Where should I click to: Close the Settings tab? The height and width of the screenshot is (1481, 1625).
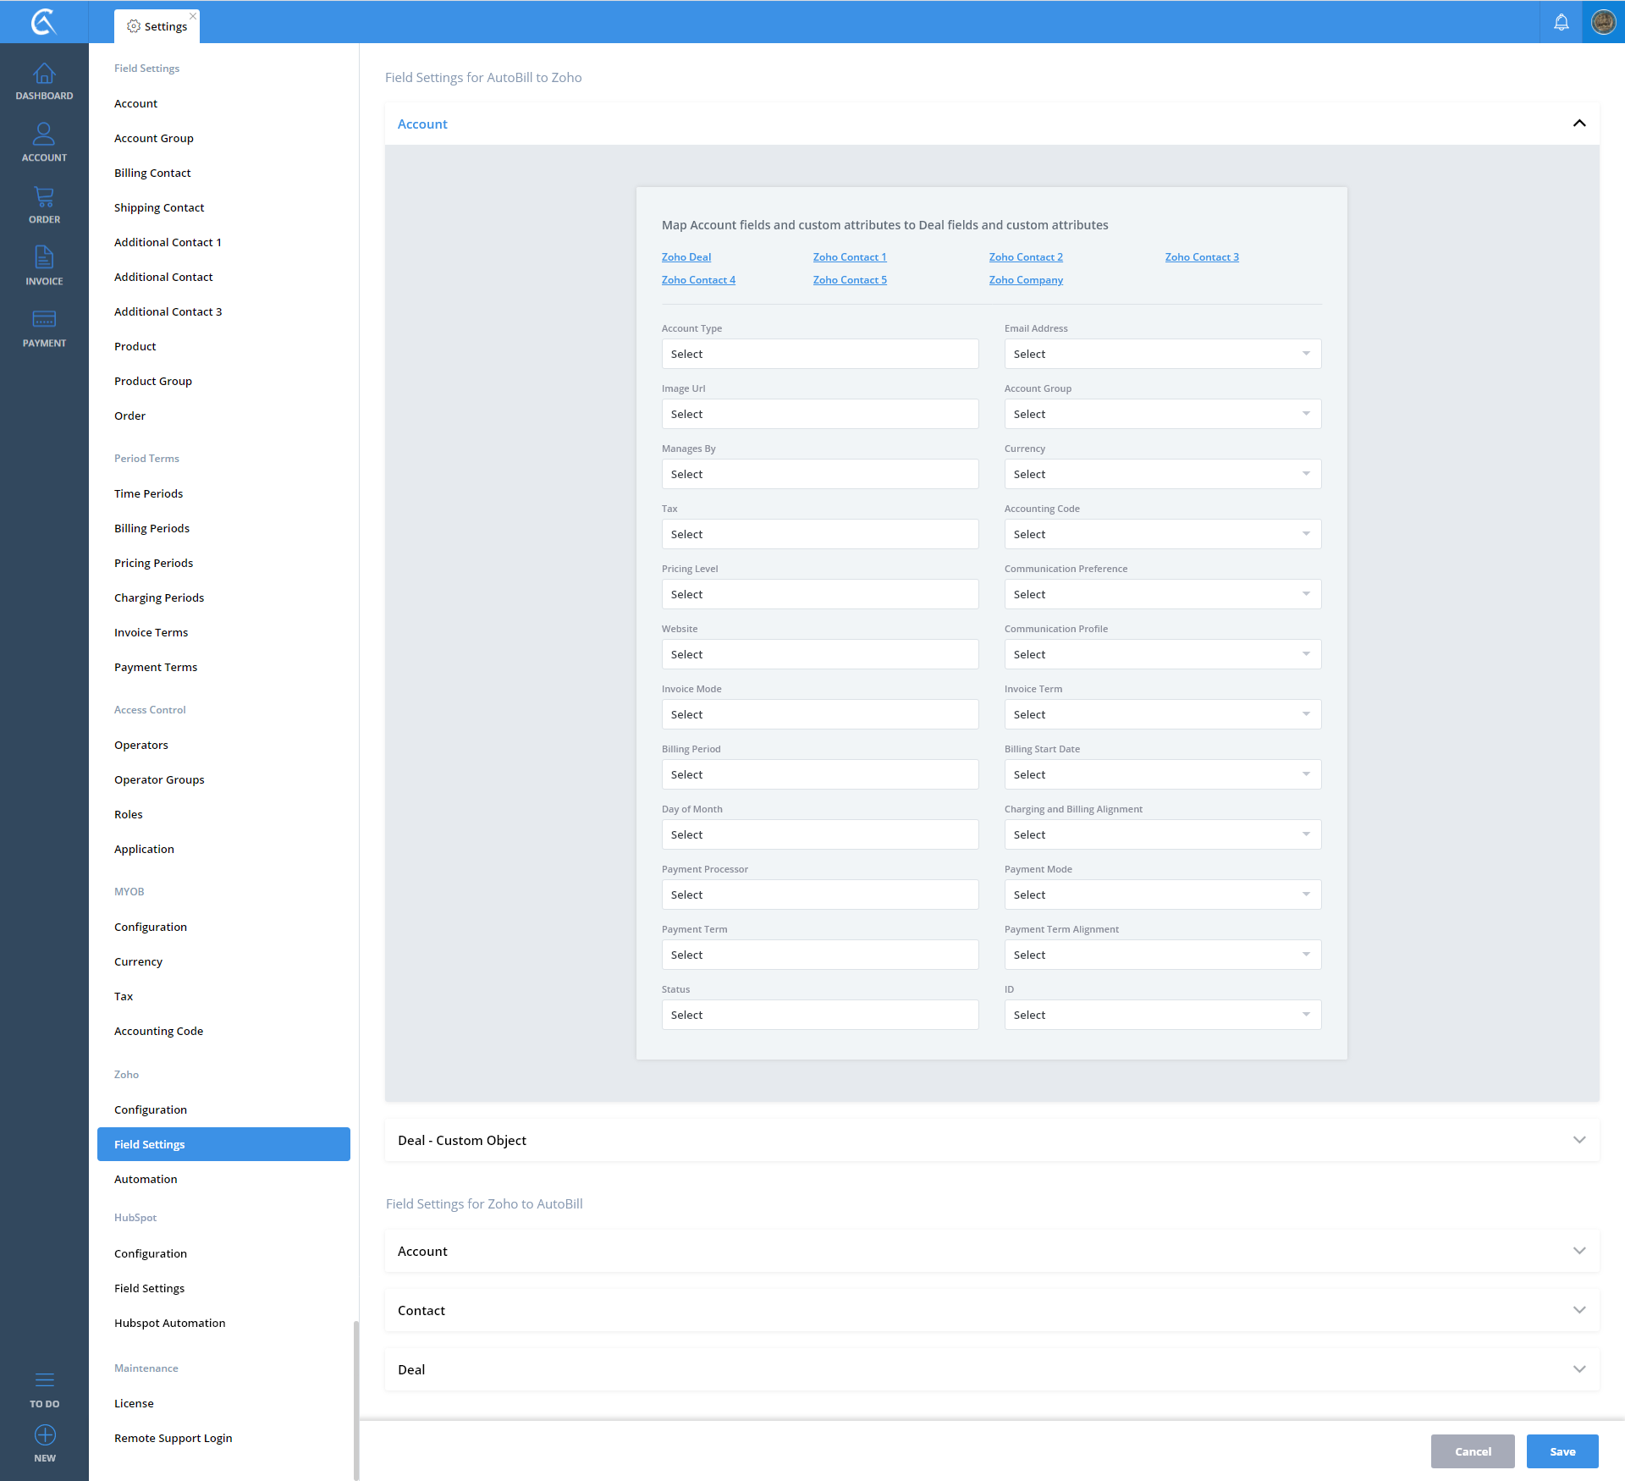click(x=193, y=15)
